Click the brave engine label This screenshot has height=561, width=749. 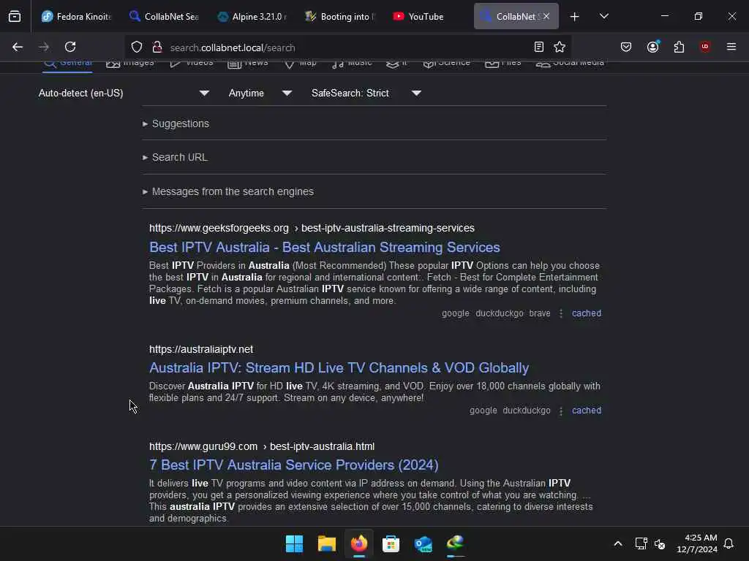point(539,313)
